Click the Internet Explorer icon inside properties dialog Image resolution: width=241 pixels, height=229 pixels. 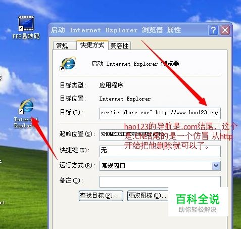click(68, 64)
